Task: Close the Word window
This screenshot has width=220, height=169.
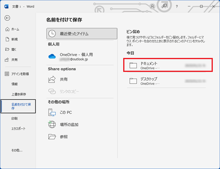Action: click(x=214, y=6)
